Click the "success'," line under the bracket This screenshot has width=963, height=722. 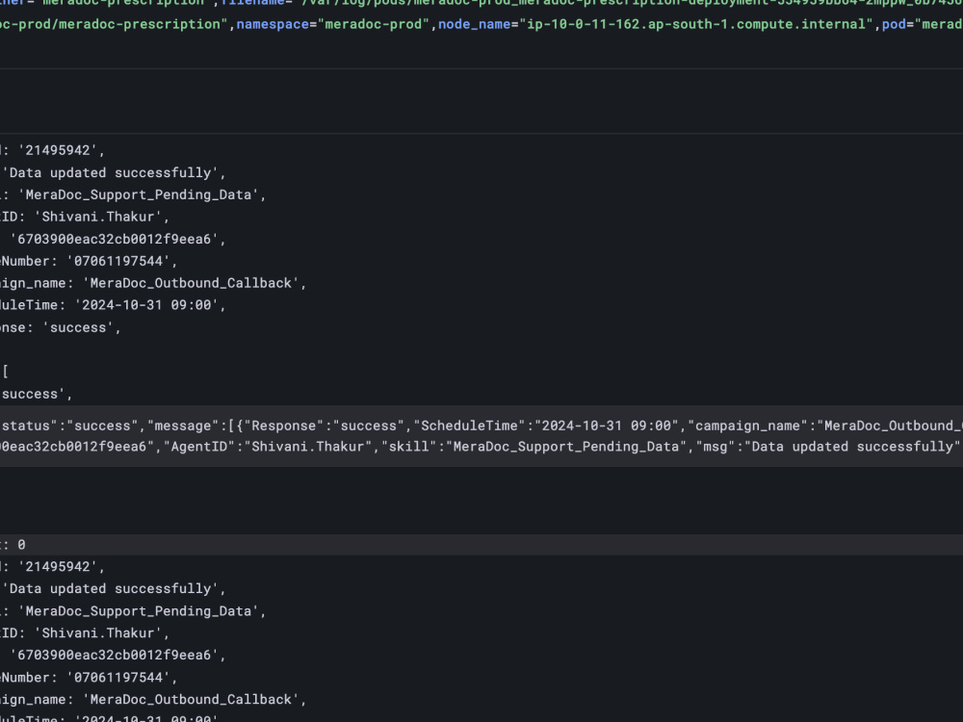37,394
